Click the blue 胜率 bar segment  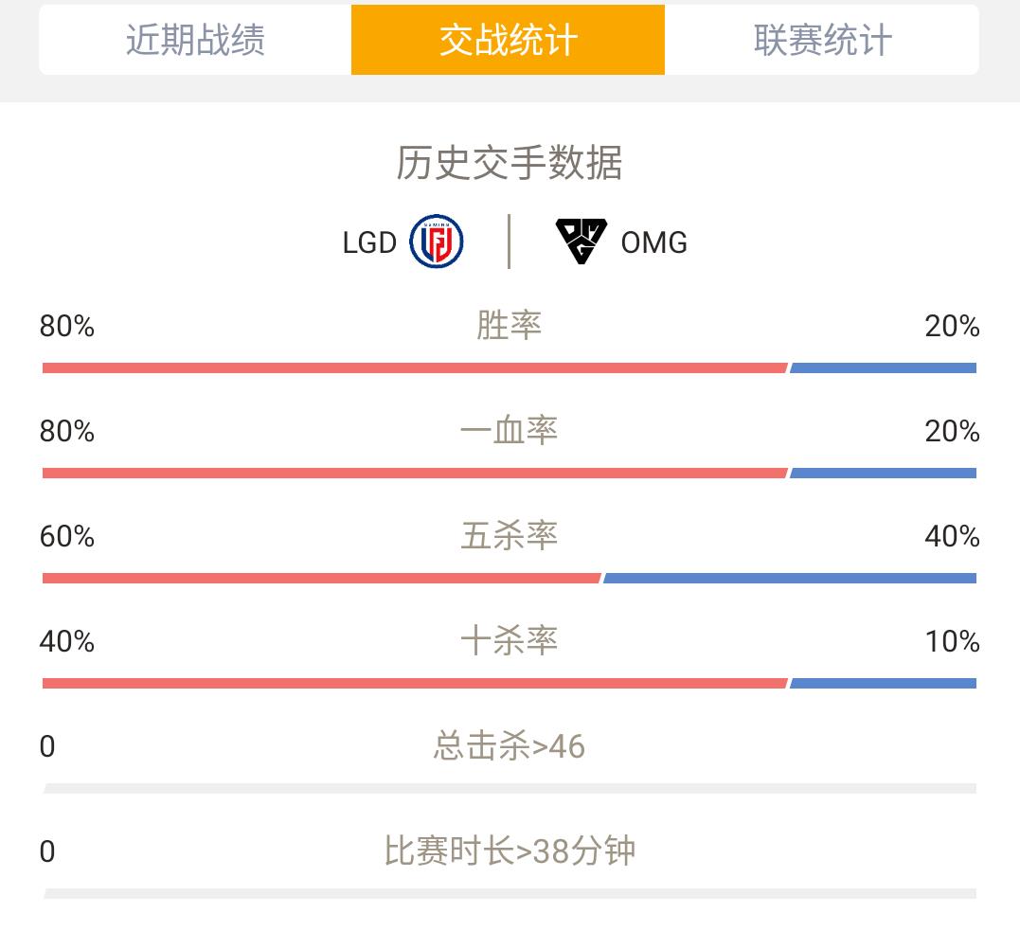coord(884,368)
